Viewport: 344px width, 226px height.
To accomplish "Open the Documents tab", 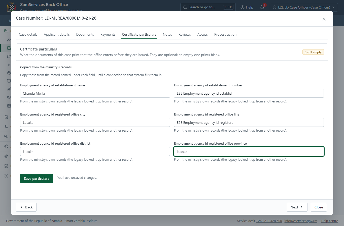I will click(85, 34).
